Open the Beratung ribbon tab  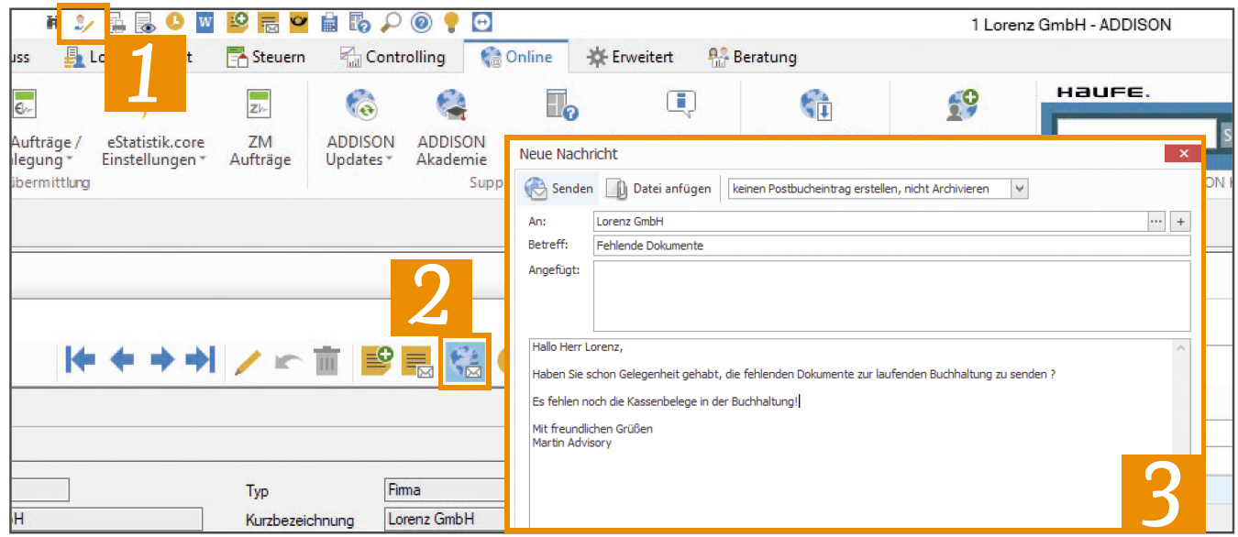(752, 57)
